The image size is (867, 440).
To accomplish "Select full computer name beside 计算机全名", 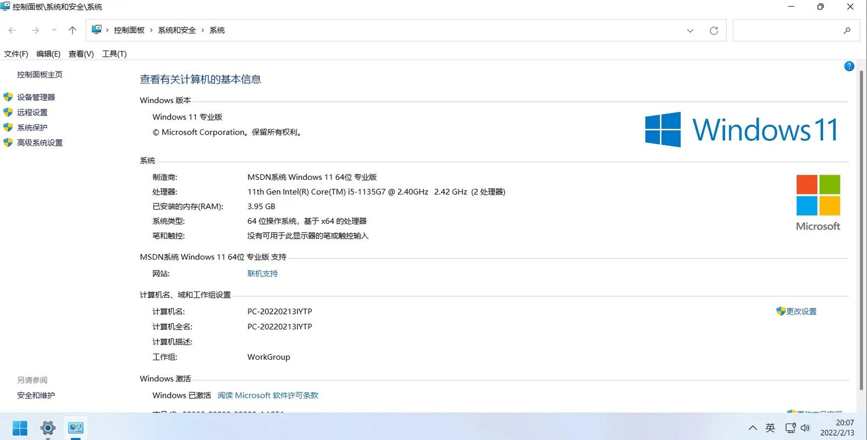I will pos(279,327).
